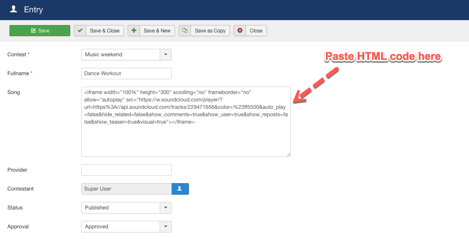Expand the Status dropdown

pyautogui.click(x=166, y=208)
